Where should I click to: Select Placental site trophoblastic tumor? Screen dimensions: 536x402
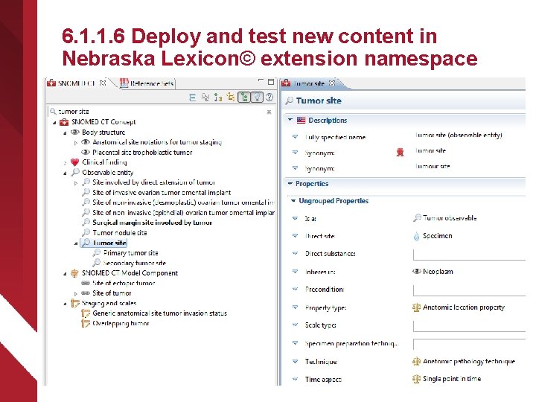pos(142,152)
